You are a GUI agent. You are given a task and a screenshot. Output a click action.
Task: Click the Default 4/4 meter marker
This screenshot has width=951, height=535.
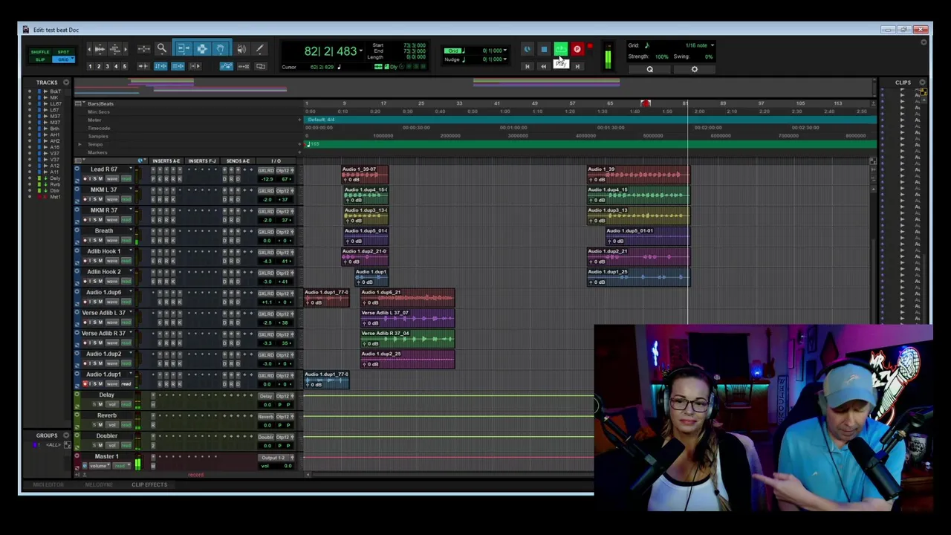[321, 120]
